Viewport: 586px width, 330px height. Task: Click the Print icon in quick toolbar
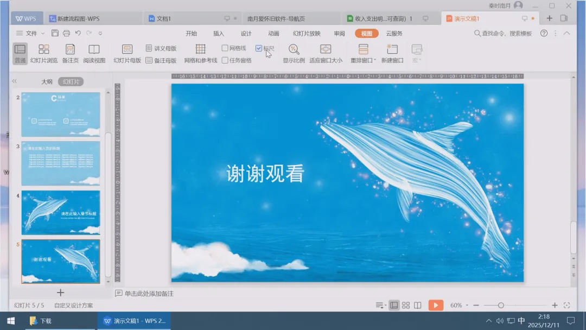click(67, 33)
